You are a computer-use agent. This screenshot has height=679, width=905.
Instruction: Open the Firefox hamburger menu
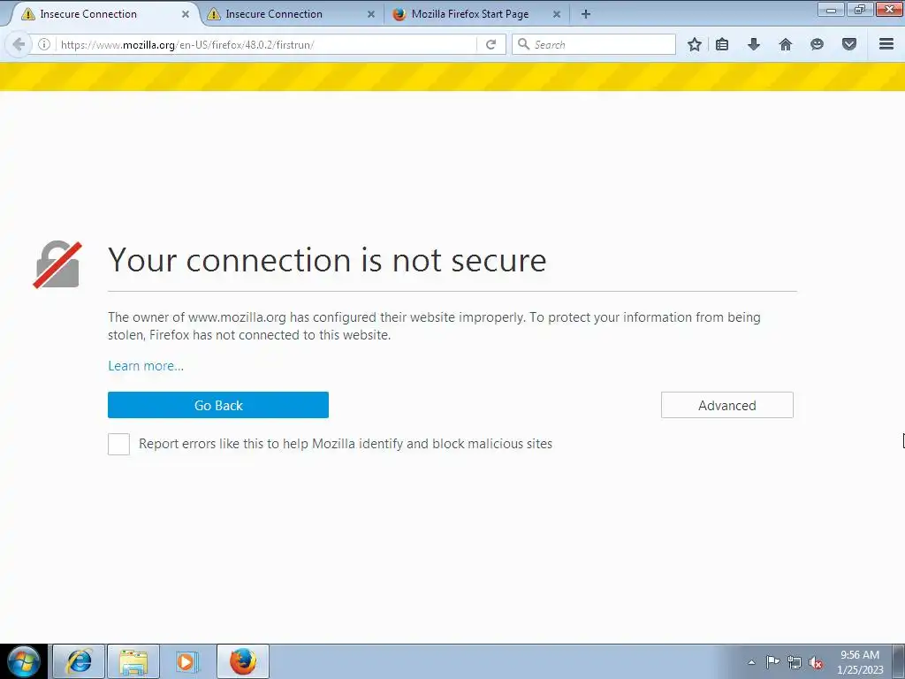886,44
